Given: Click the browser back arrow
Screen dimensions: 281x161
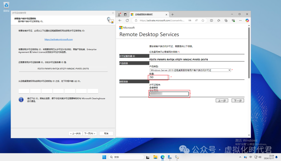Looking at the screenshot, I should (120, 20).
